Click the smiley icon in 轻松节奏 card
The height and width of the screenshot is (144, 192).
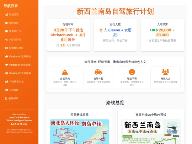[132, 72]
